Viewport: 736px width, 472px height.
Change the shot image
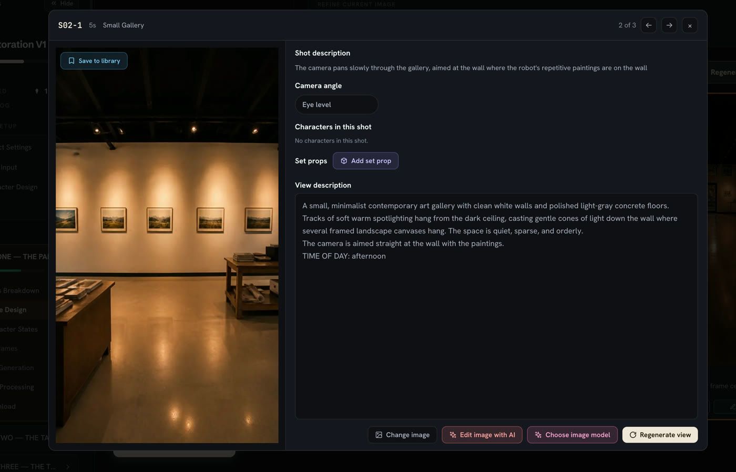[x=402, y=435]
